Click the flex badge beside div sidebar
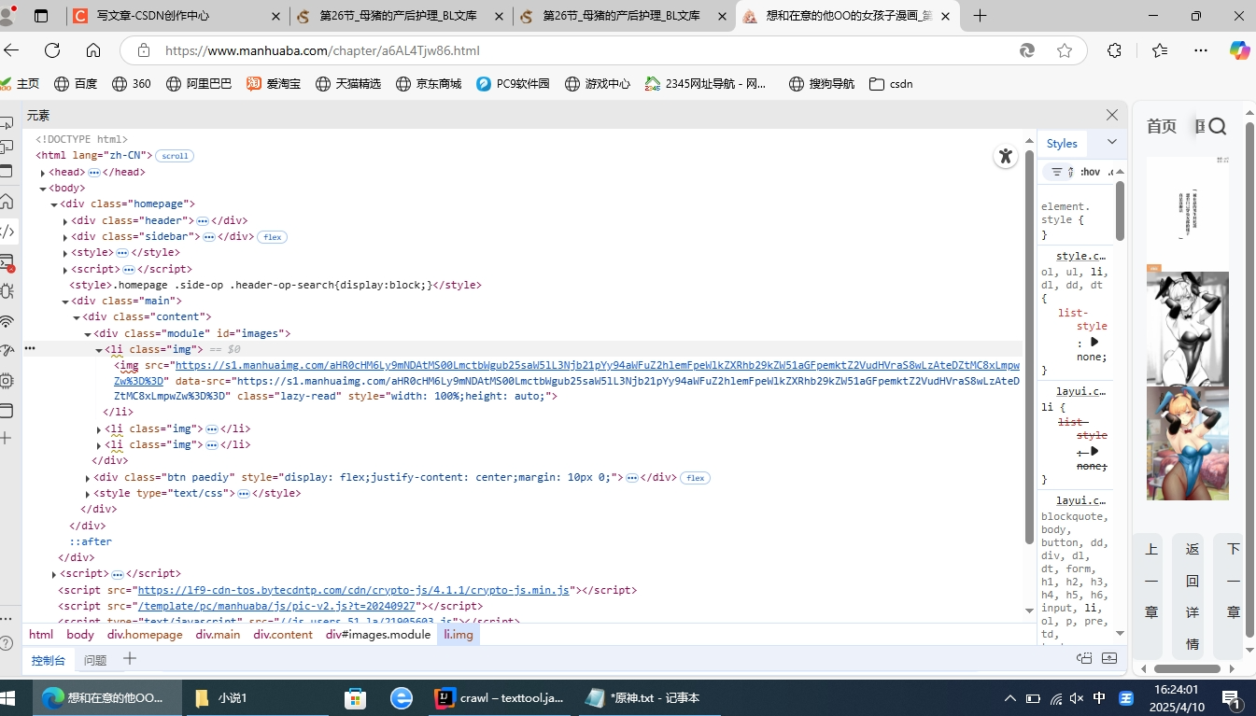This screenshot has width=1256, height=716. tap(272, 237)
